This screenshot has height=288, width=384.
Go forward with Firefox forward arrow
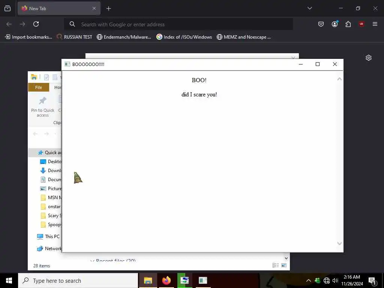coord(22,24)
